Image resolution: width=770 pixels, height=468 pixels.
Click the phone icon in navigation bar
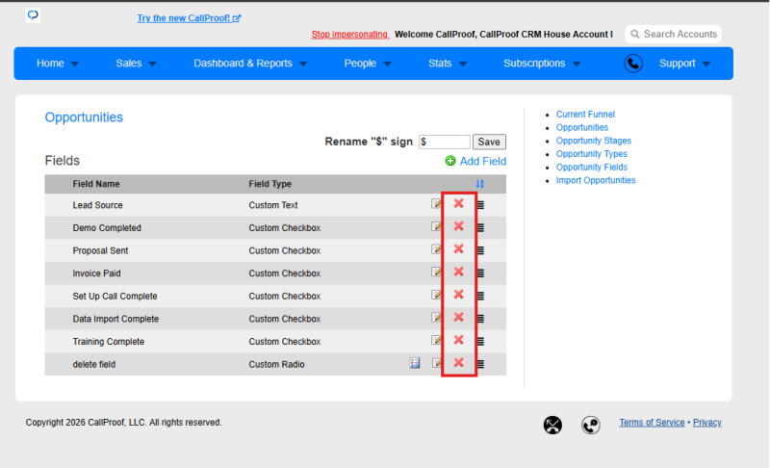pyautogui.click(x=633, y=64)
